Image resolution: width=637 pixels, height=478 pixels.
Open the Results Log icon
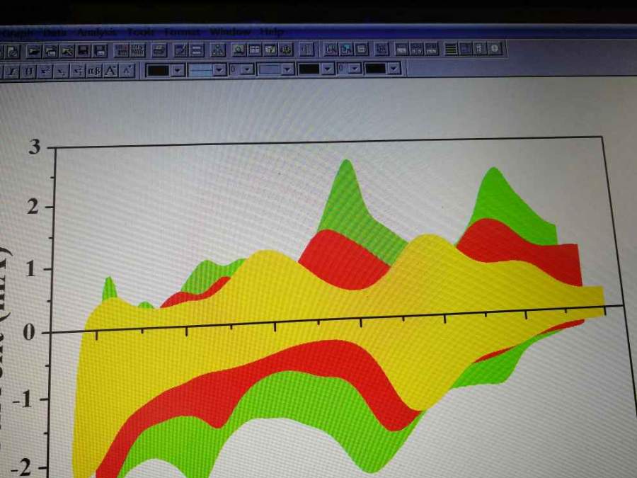click(x=255, y=50)
